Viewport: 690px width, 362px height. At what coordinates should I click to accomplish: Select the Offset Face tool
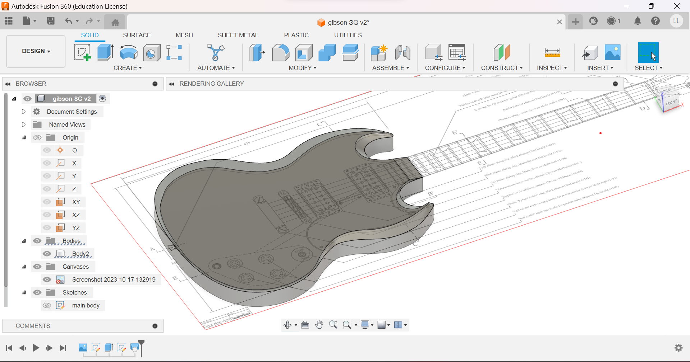tap(350, 52)
